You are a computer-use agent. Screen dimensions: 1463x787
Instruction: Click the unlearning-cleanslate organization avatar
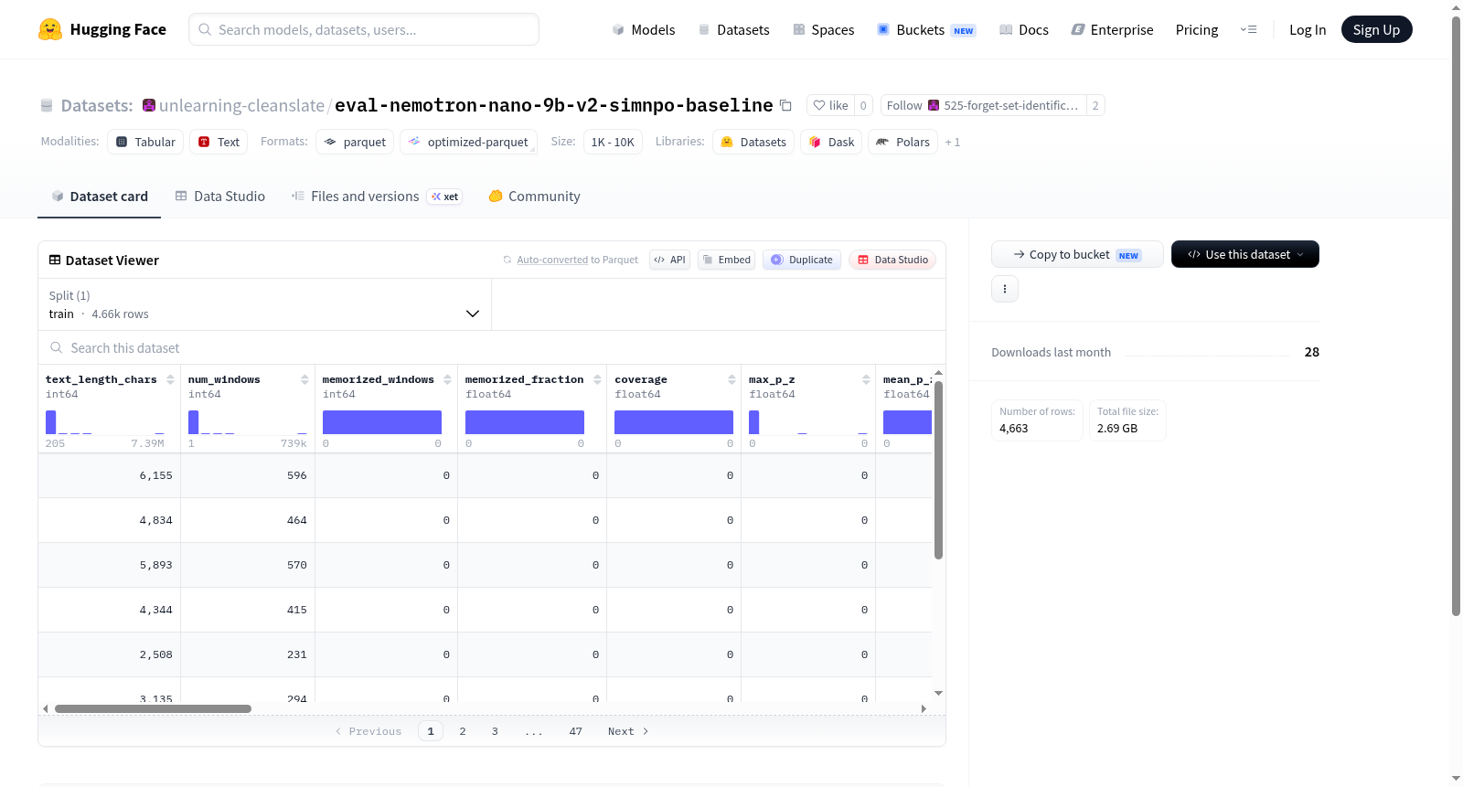click(x=149, y=105)
